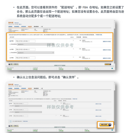Click name field "FBA (2/11/20, 4:29 AM) - 2" upper screenshot

(25, 49)
